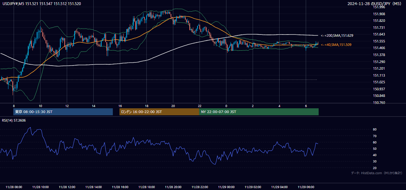This screenshot has width=406, height=190.
Task: Click the RSI scale value 70
Action: [x=375, y=136]
